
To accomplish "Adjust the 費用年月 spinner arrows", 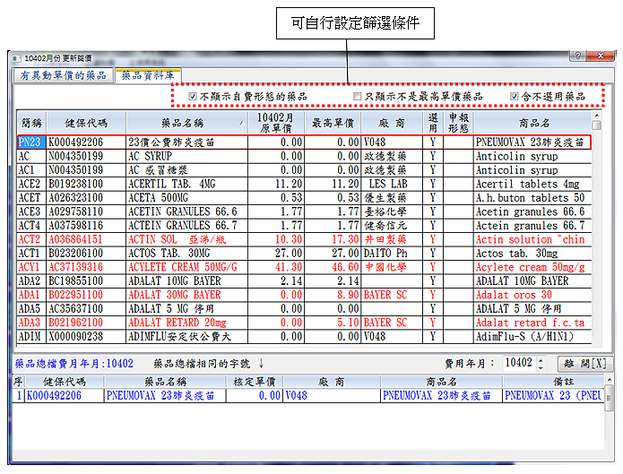I will [541, 364].
